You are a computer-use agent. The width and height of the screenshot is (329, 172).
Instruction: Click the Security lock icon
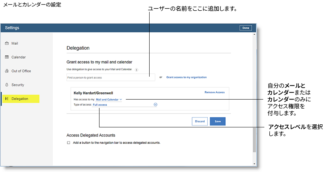(7, 85)
